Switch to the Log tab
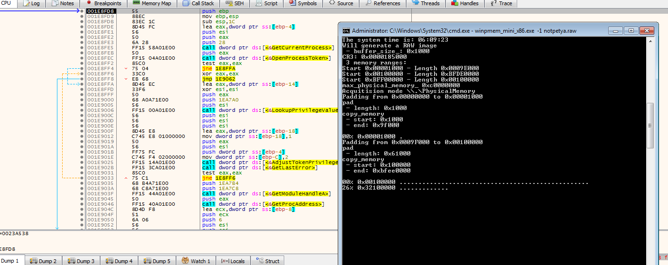 31,3
